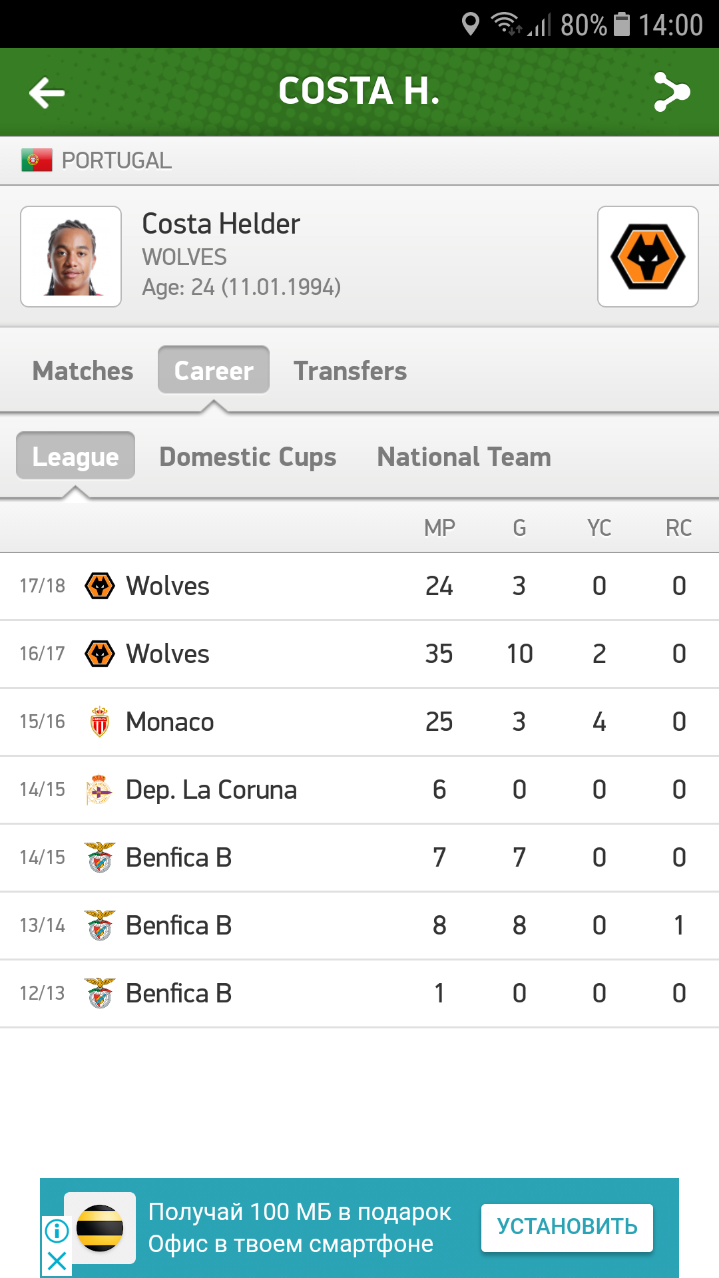The height and width of the screenshot is (1278, 719).
Task: Tap the Portugal flag icon
Action: click(x=37, y=160)
